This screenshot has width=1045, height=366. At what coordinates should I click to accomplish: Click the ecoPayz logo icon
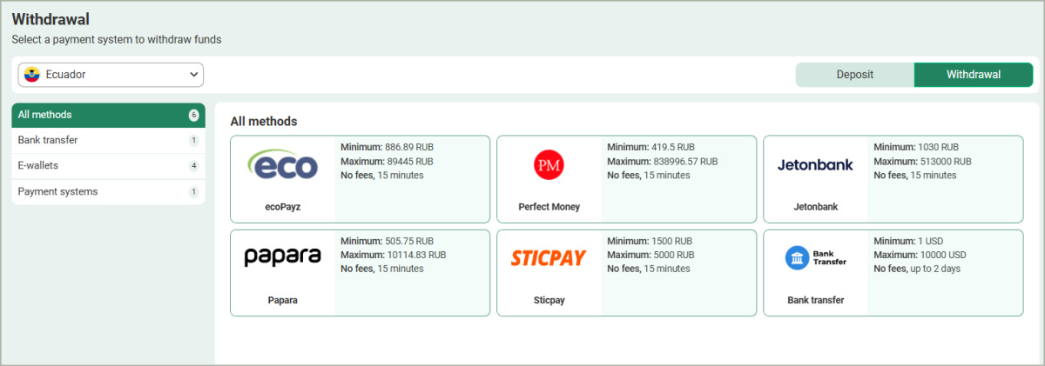pos(282,164)
